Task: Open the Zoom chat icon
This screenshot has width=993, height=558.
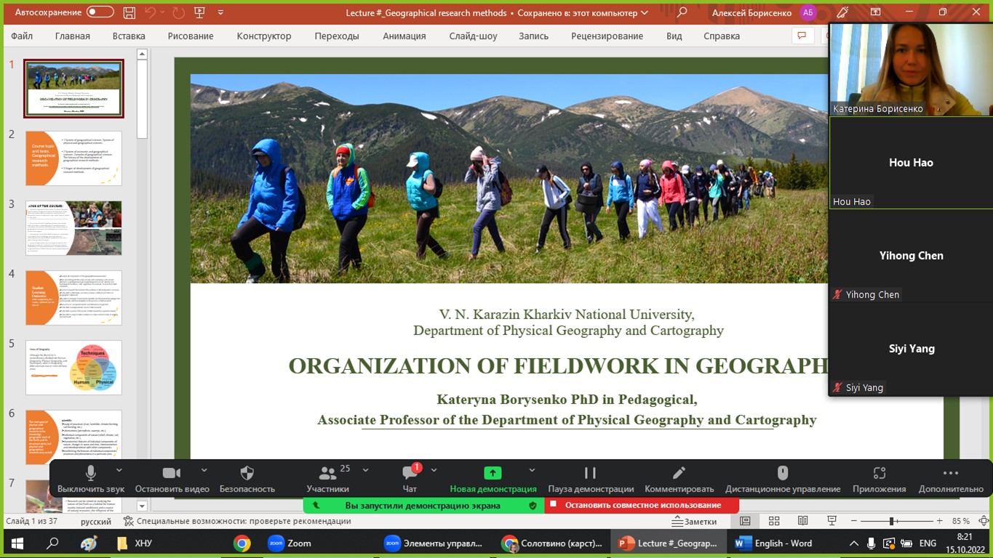Action: point(410,474)
